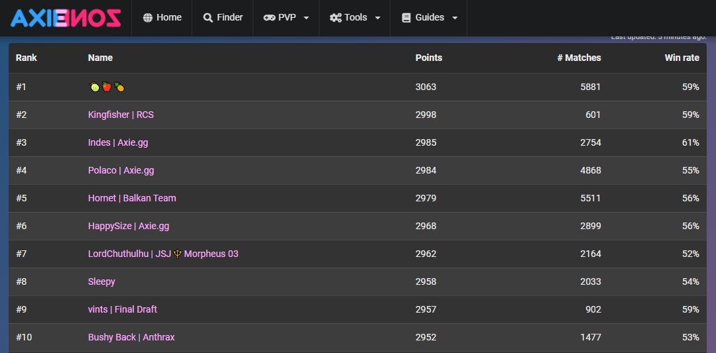Click the matches value 902

[593, 310]
